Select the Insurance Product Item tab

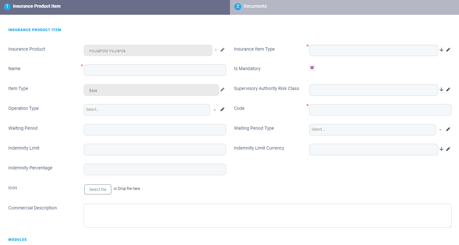coord(37,6)
